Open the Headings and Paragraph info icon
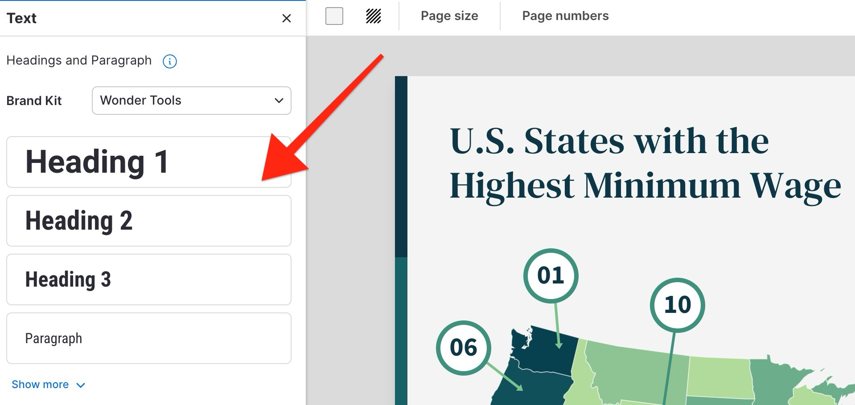855x405 pixels. [x=170, y=61]
